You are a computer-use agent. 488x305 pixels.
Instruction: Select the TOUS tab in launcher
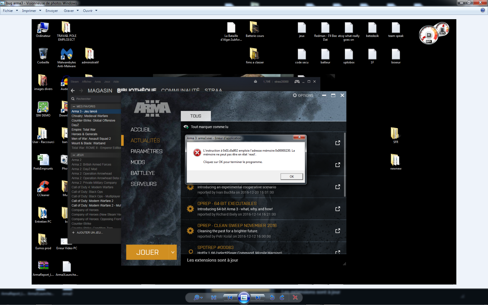(x=195, y=116)
